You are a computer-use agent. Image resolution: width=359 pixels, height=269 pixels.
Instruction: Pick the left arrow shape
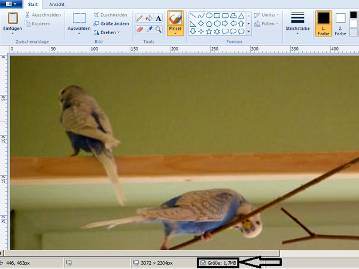click(x=233, y=23)
